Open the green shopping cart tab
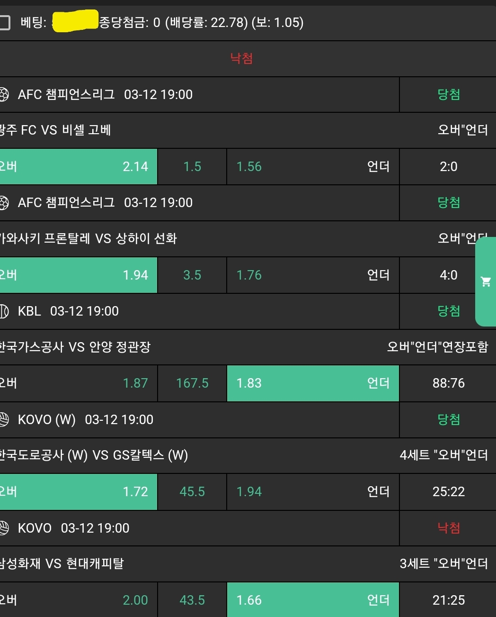 coord(486,282)
